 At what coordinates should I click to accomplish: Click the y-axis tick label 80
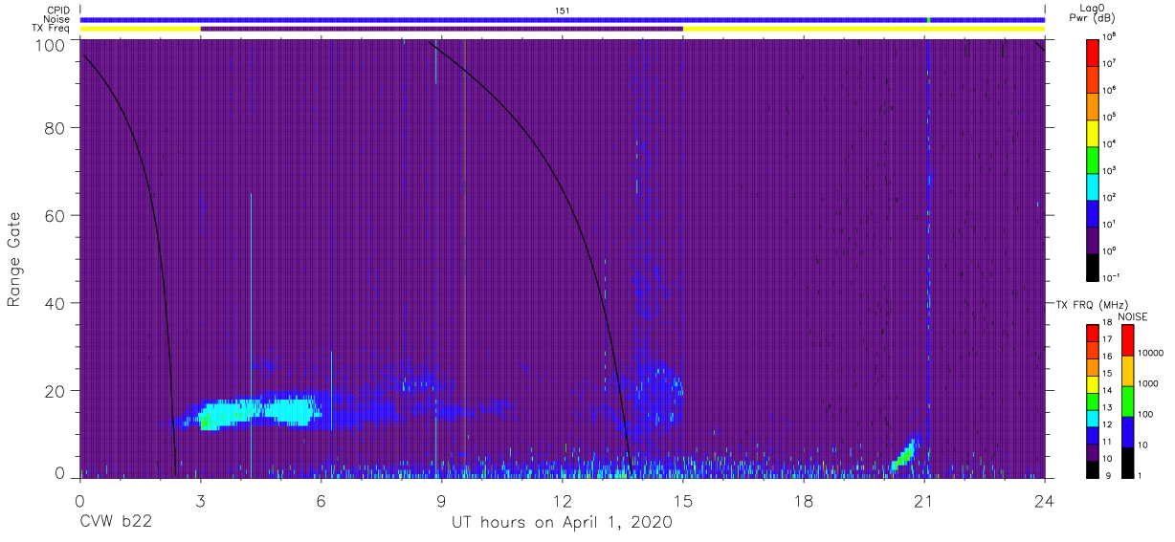tap(55, 128)
